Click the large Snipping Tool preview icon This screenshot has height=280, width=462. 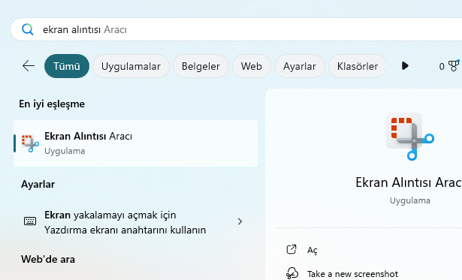pyautogui.click(x=410, y=137)
